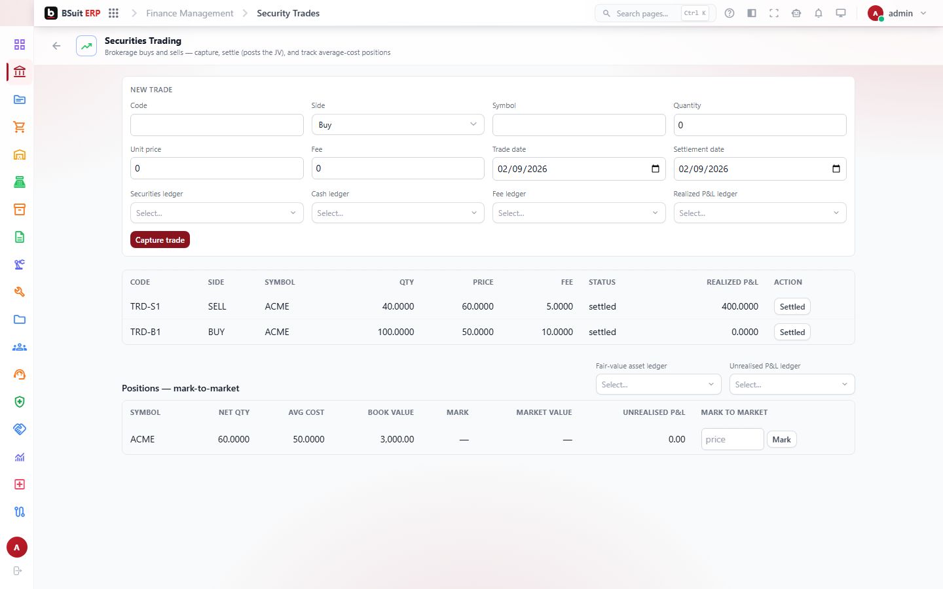
Task: Click the Code input field
Action: click(x=217, y=125)
